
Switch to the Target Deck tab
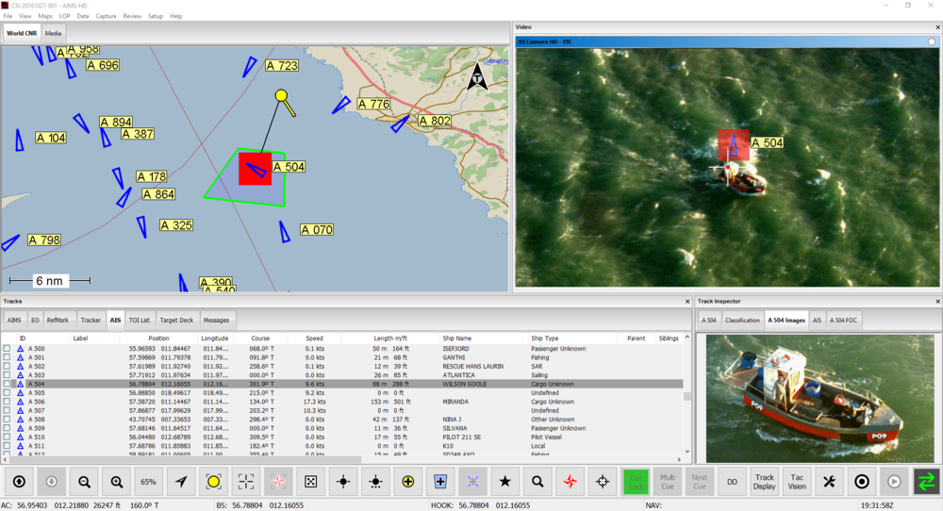coord(177,321)
